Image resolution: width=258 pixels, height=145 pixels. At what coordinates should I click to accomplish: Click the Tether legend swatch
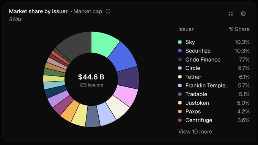coord(180,77)
